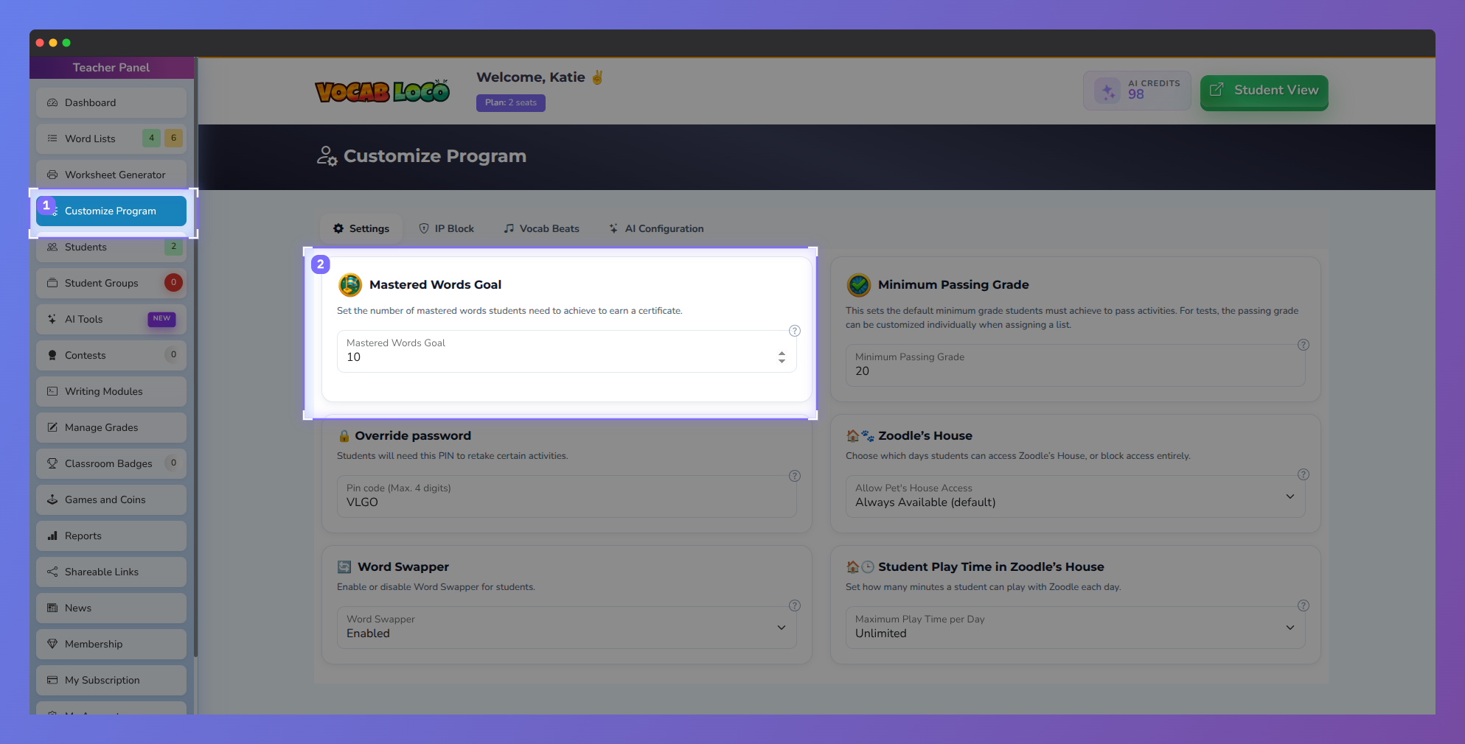Expand the Maximum Play Time per Day dropdown
Viewport: 1465px width, 744px height.
click(x=1075, y=627)
